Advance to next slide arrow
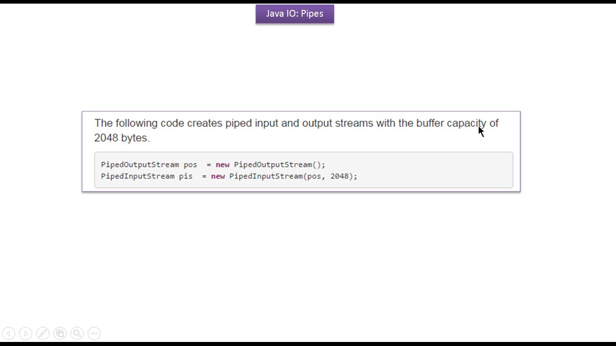 tap(26, 333)
